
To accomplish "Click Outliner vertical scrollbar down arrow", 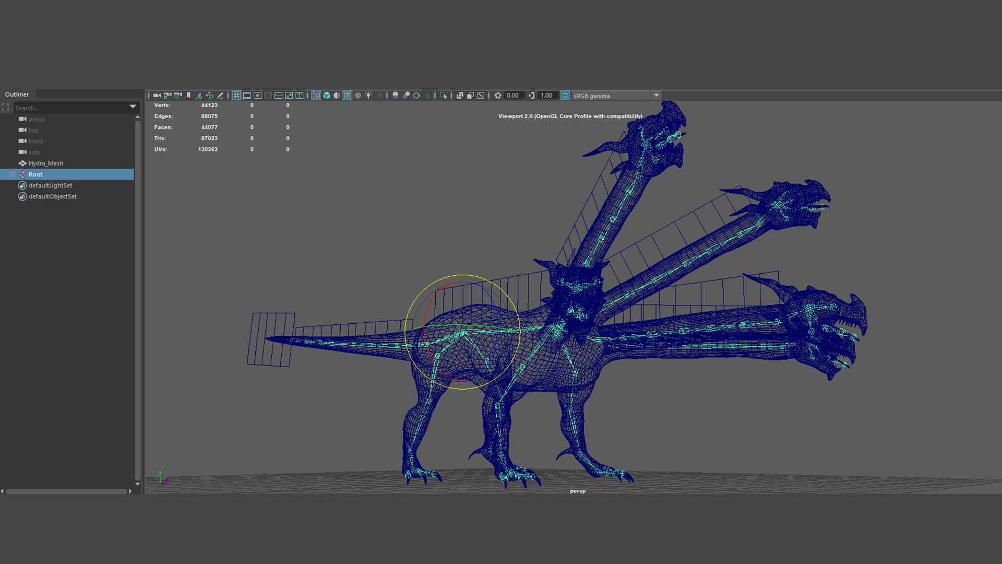I will tap(137, 484).
